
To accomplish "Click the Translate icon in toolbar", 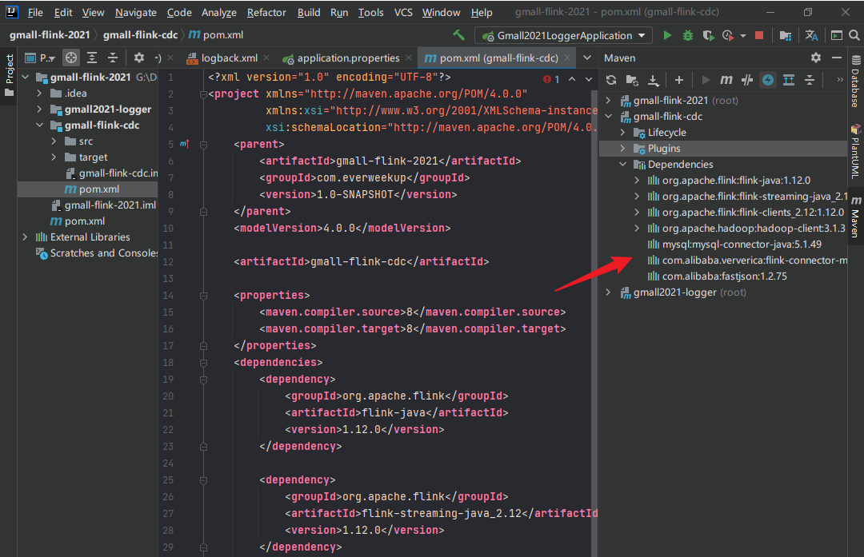I will (812, 35).
